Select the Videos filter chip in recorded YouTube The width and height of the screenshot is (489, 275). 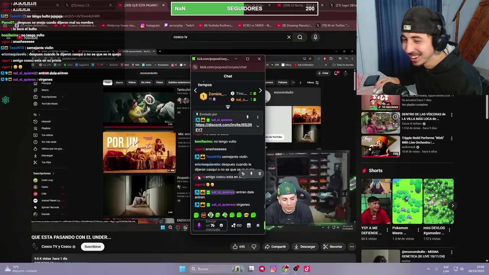pos(132,82)
